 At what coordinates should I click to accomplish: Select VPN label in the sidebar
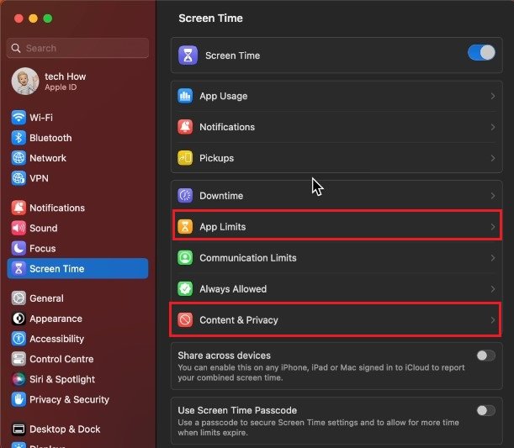(x=39, y=178)
